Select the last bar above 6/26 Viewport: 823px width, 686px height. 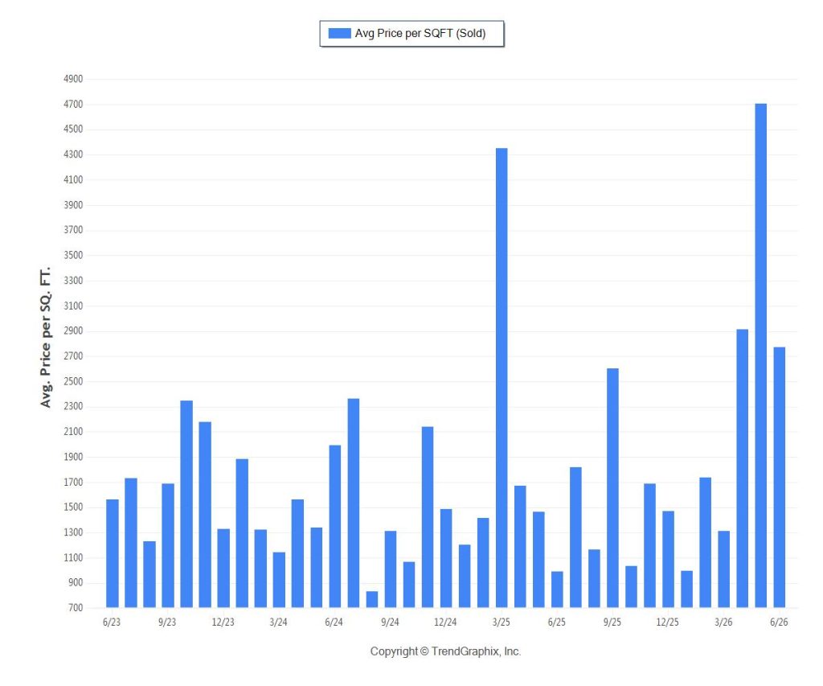pyautogui.click(x=780, y=478)
